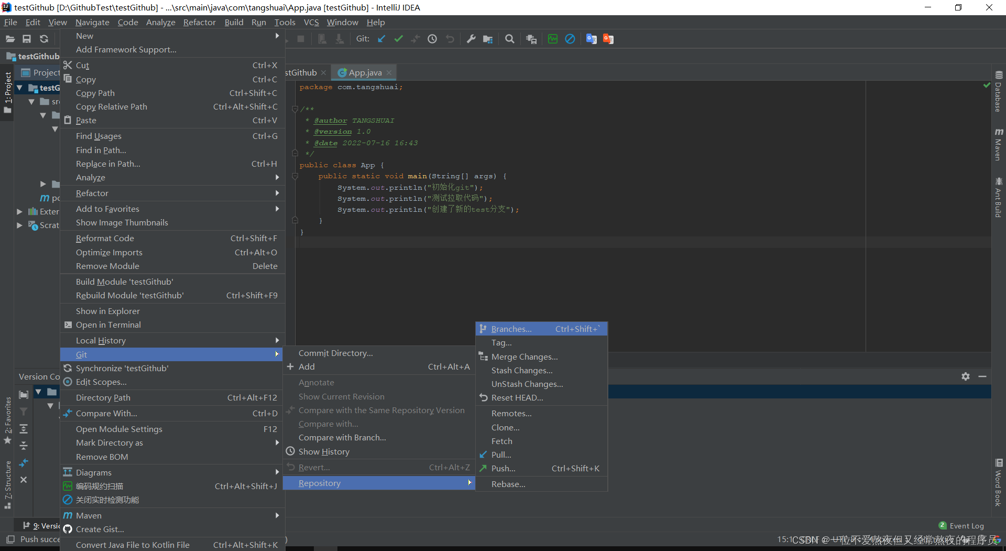Click the Git commit green checkmark icon

pos(399,39)
